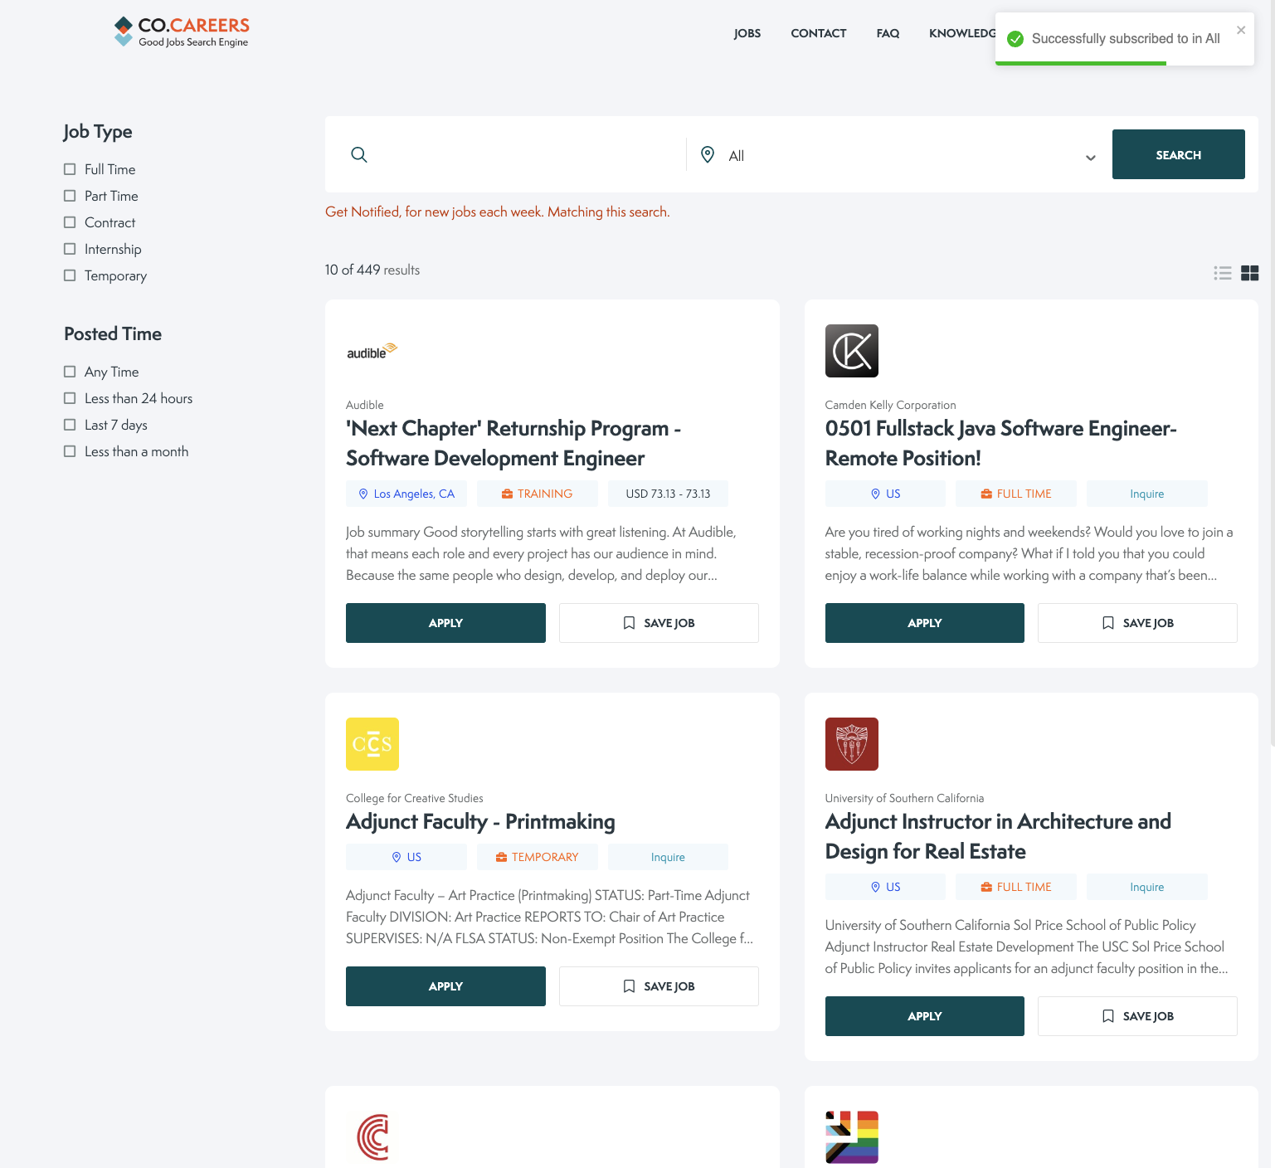Open the location dropdown showing All
The image size is (1275, 1168).
(x=899, y=155)
